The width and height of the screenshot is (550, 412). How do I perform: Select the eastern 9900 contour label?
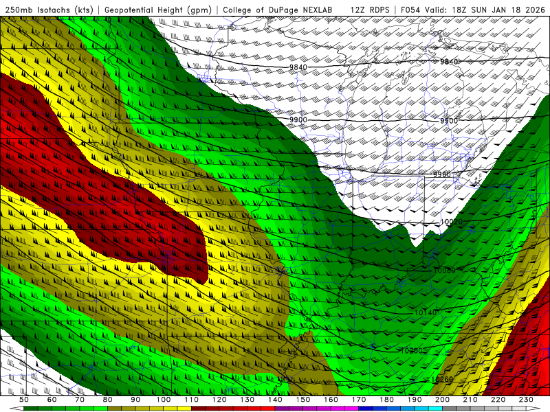449,121
